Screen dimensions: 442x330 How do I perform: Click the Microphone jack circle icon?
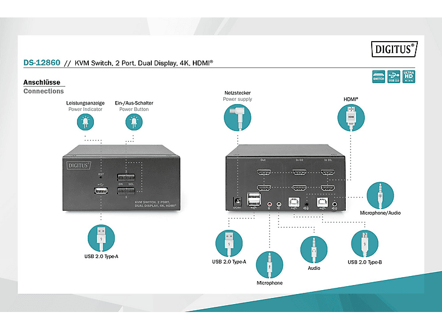[x=269, y=265]
